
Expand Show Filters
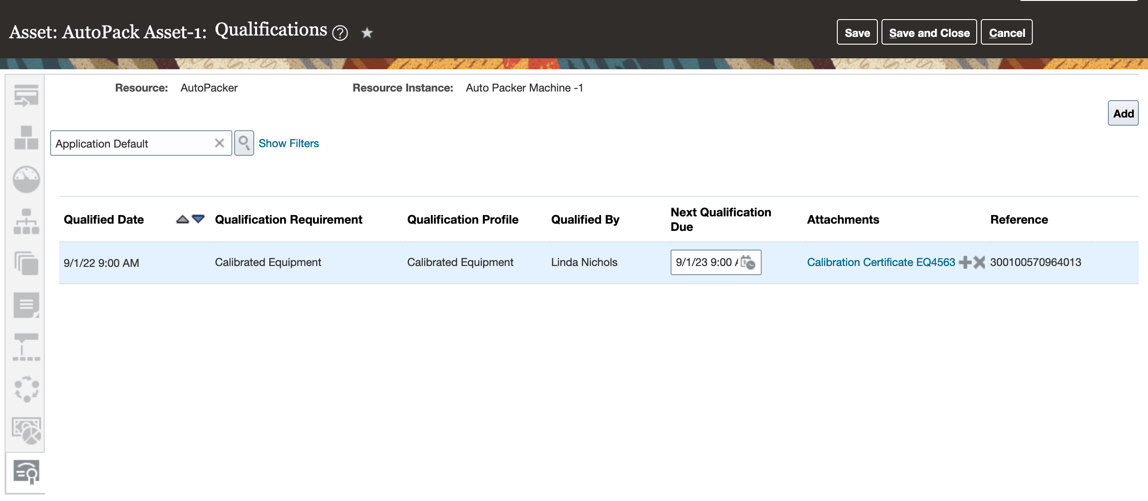tap(288, 143)
